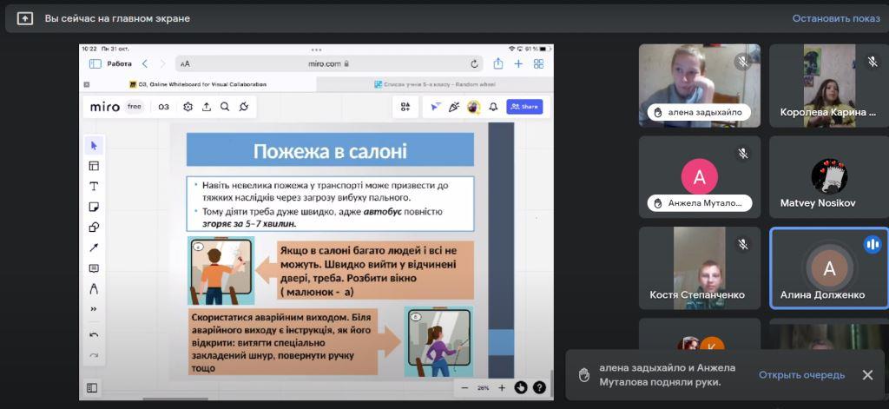Click 'Остановить показ' to stop presenting
The width and height of the screenshot is (889, 409).
point(836,19)
